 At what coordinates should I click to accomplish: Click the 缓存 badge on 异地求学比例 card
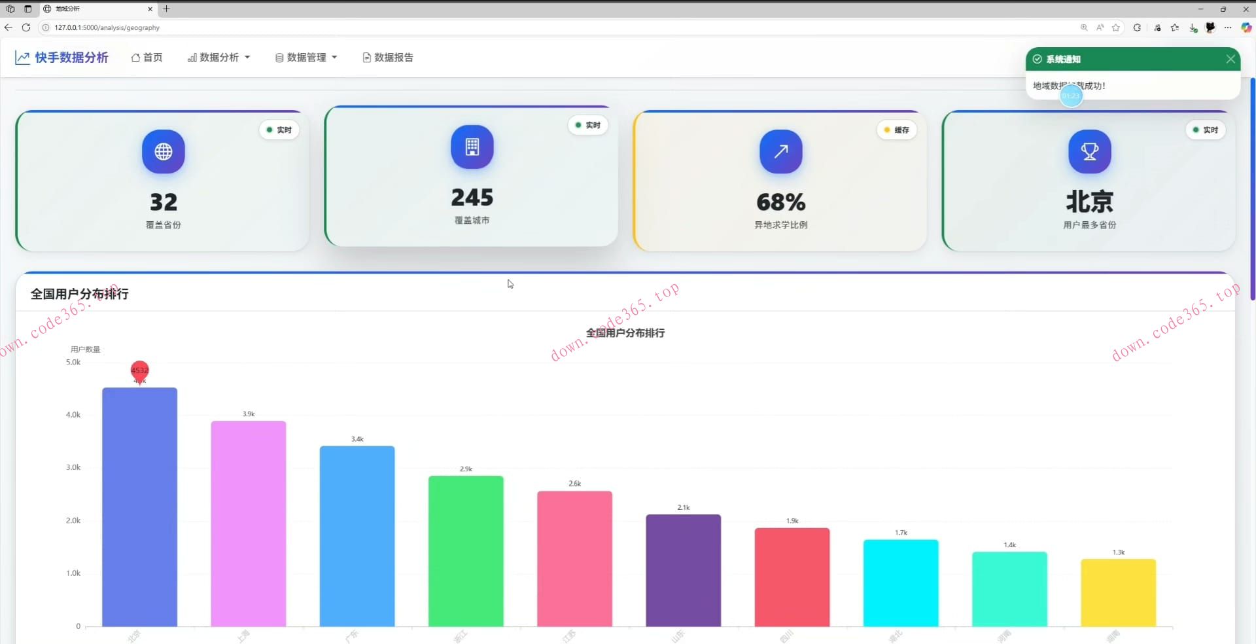(897, 130)
